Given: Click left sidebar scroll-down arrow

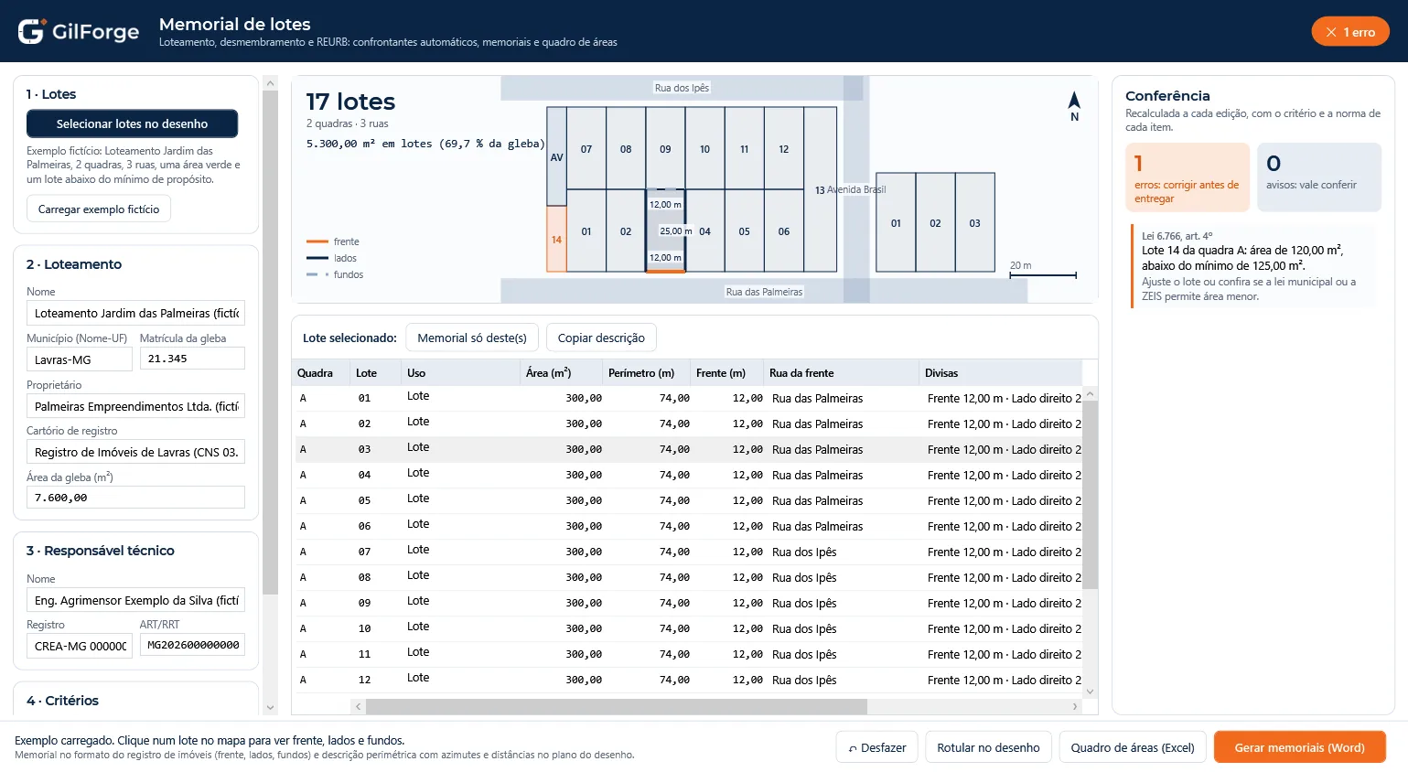Looking at the screenshot, I should pyautogui.click(x=270, y=707).
